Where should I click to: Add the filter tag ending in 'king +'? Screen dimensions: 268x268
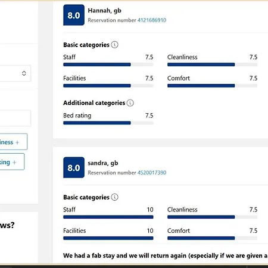pos(12,161)
